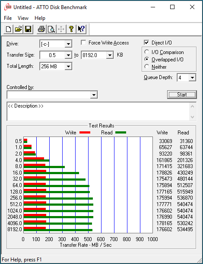Open the File menu

pyautogui.click(x=8, y=18)
